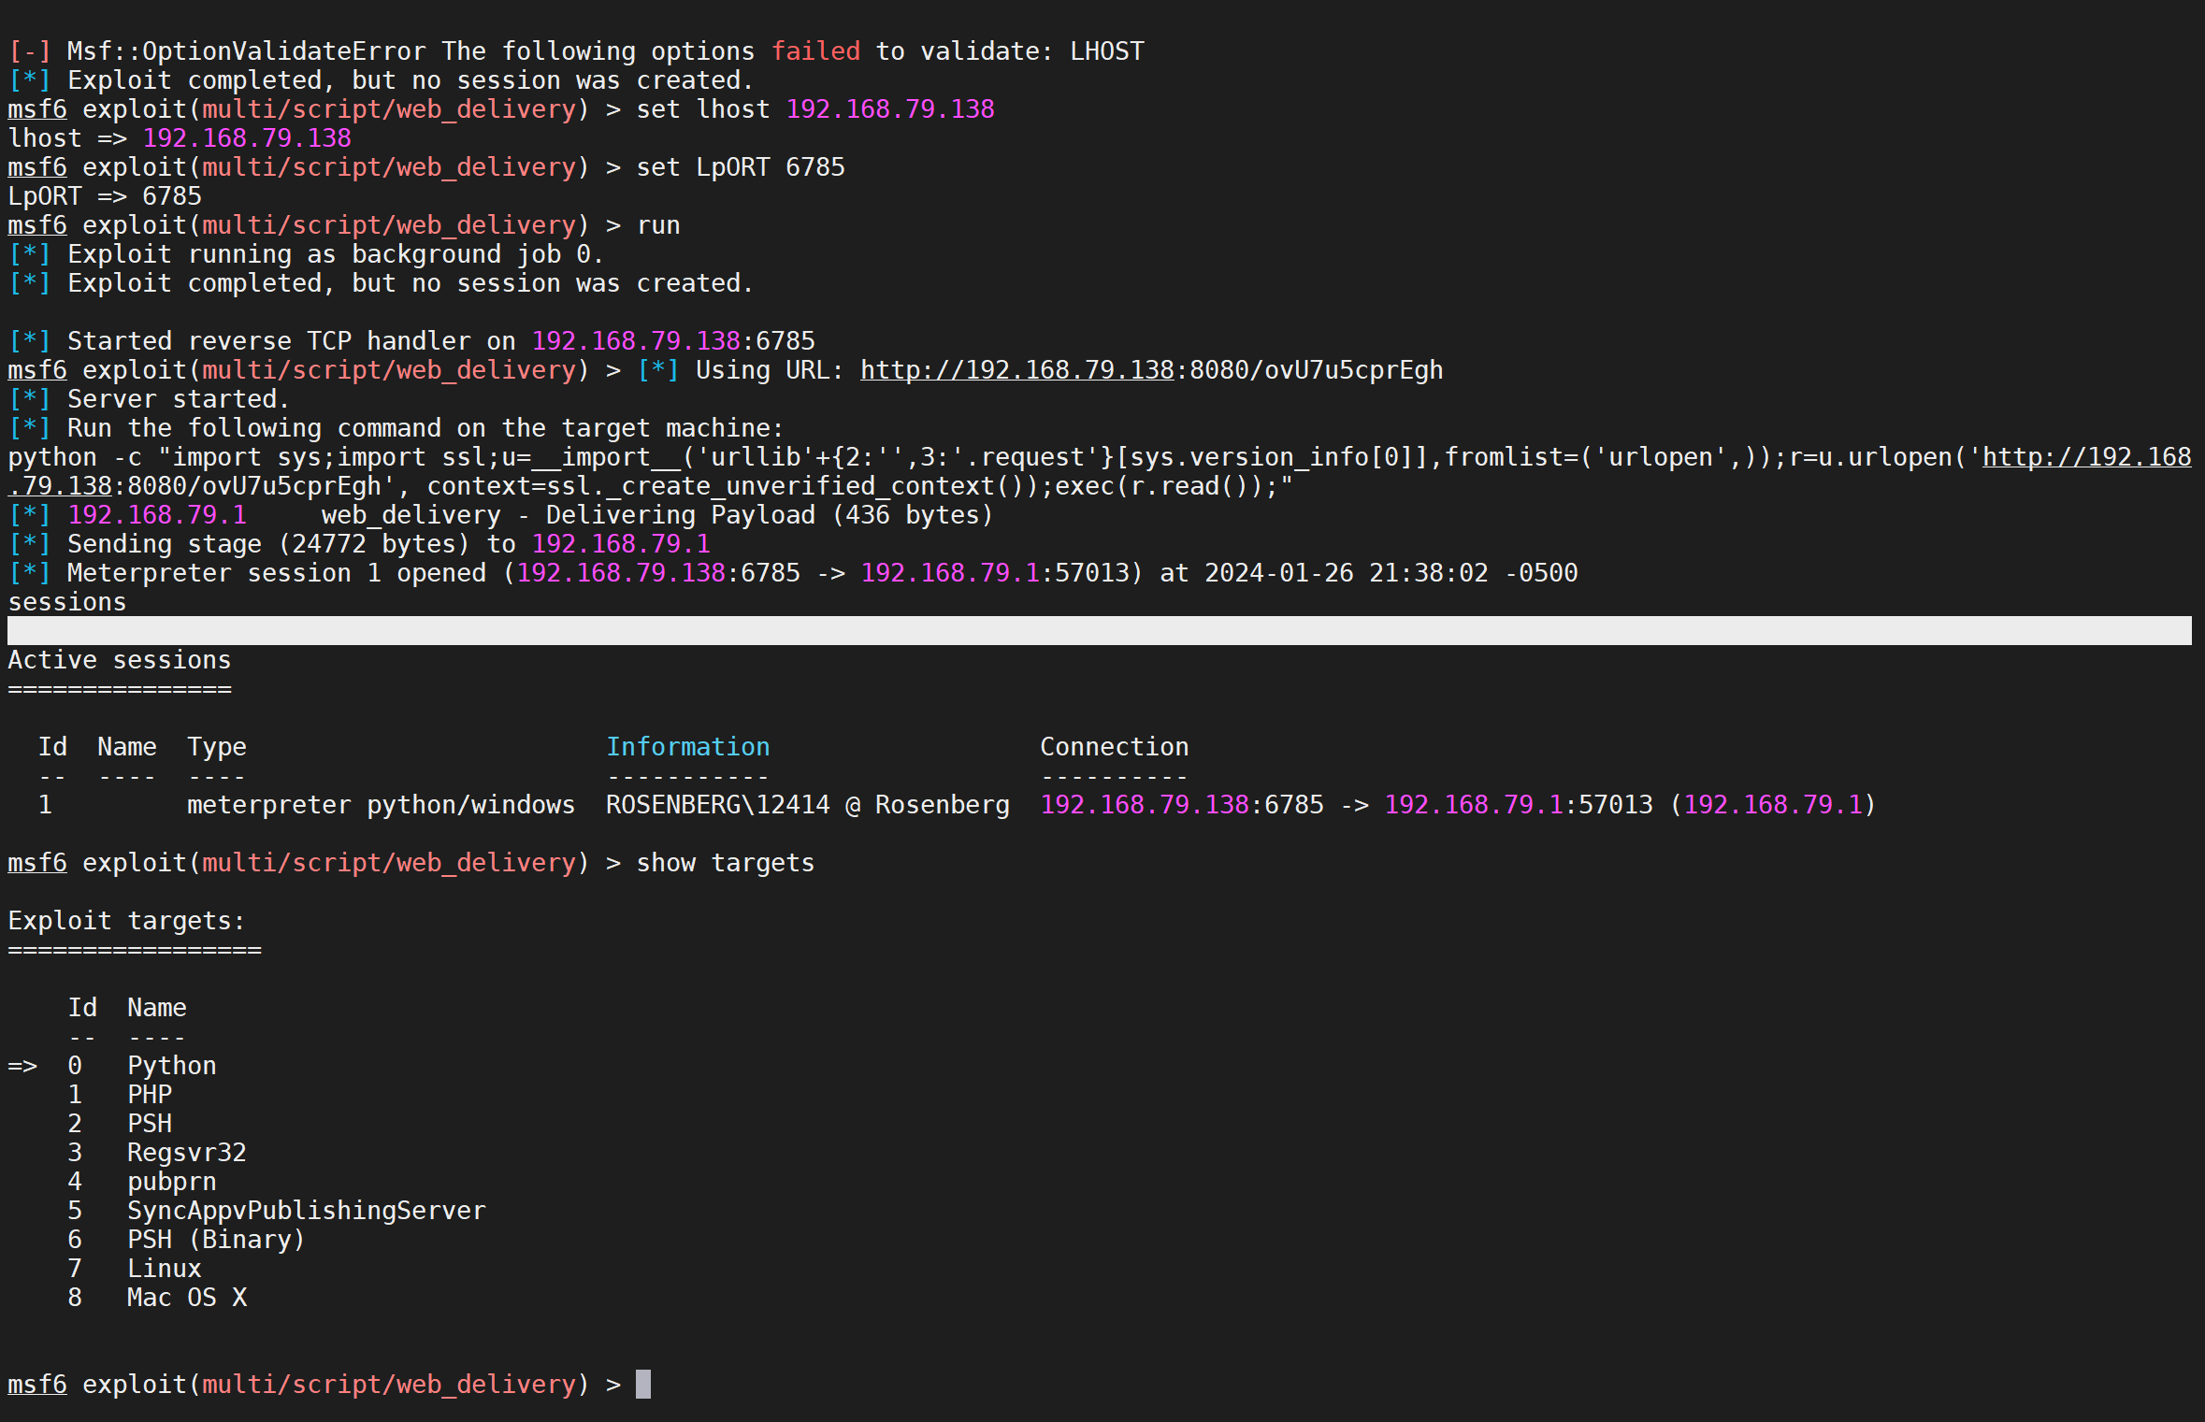Click the 'PSH (Binary)' target entry
The height and width of the screenshot is (1422, 2205).
[x=216, y=1240]
